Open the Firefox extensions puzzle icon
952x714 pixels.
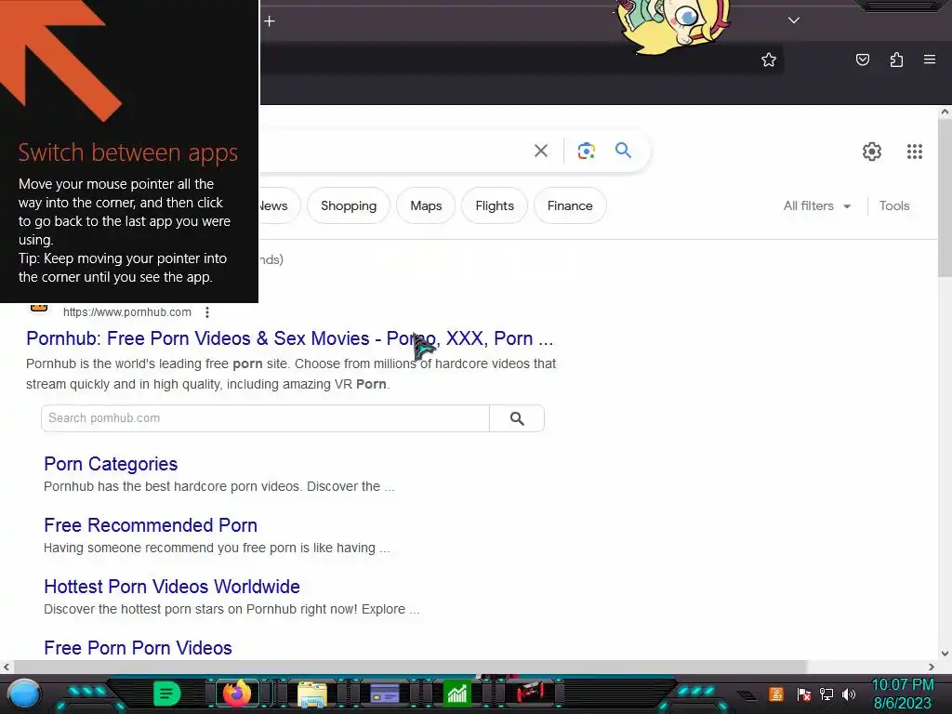tap(896, 59)
